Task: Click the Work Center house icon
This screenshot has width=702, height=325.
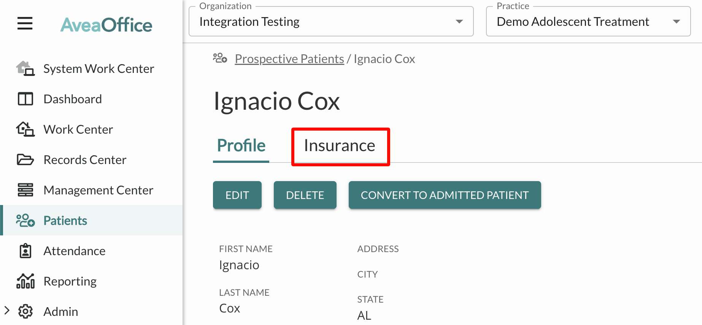Action: [x=25, y=129]
